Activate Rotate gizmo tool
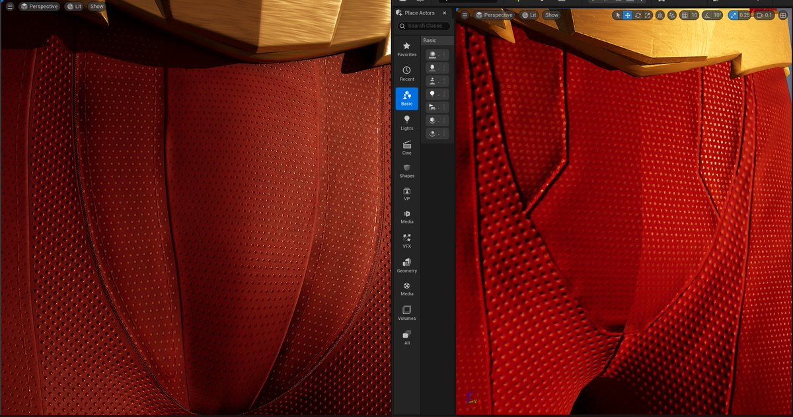The image size is (793, 417). click(638, 15)
